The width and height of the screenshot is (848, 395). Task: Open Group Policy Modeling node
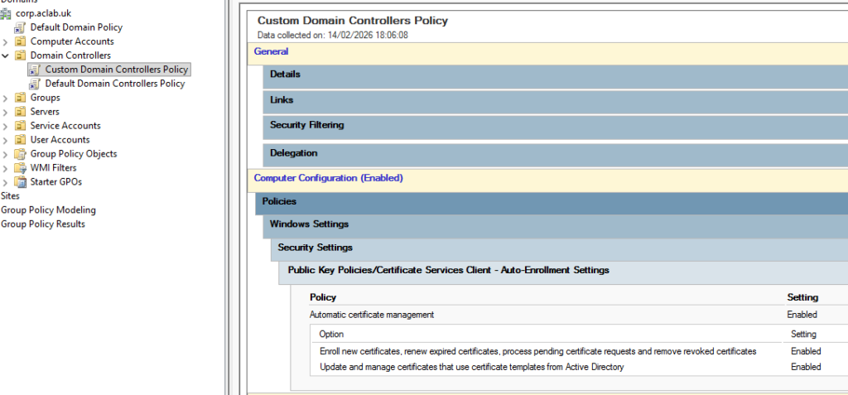click(x=48, y=210)
